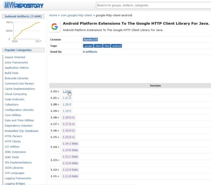Screen dimensions: 211x185
Task: Click the Apache 2.0 license badge
Action: point(90,40)
